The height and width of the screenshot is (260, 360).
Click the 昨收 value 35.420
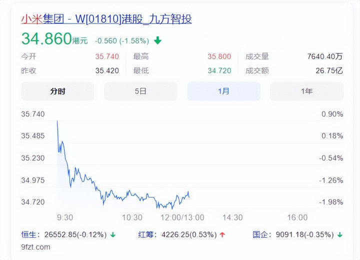pyautogui.click(x=107, y=70)
